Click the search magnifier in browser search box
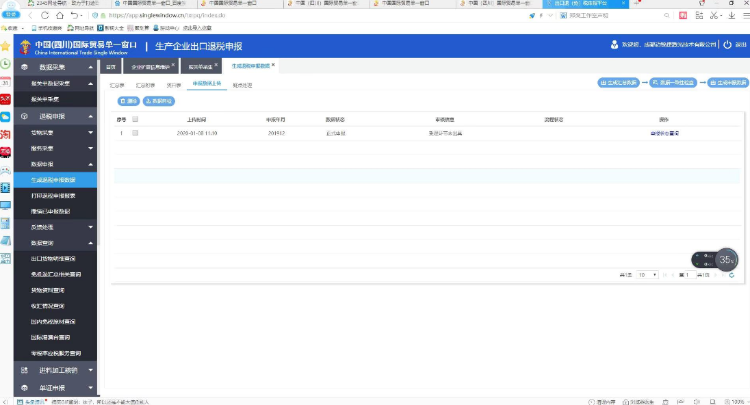The width and height of the screenshot is (750, 405). click(667, 15)
